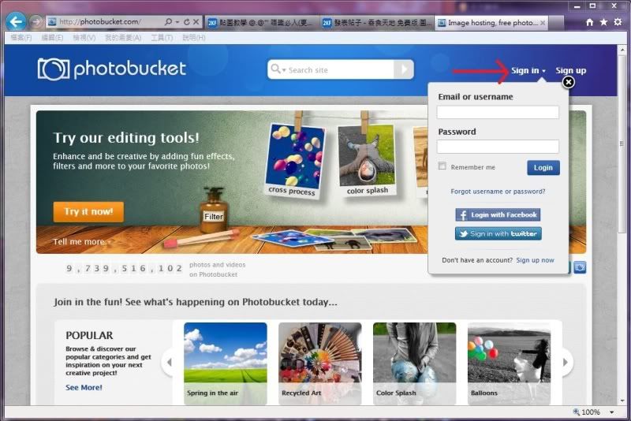Click the See More! link
This screenshot has width=631, height=421.
pos(84,388)
